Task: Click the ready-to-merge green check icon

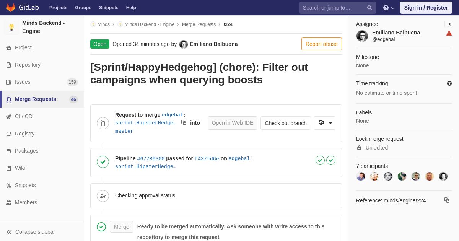Action: point(101,227)
